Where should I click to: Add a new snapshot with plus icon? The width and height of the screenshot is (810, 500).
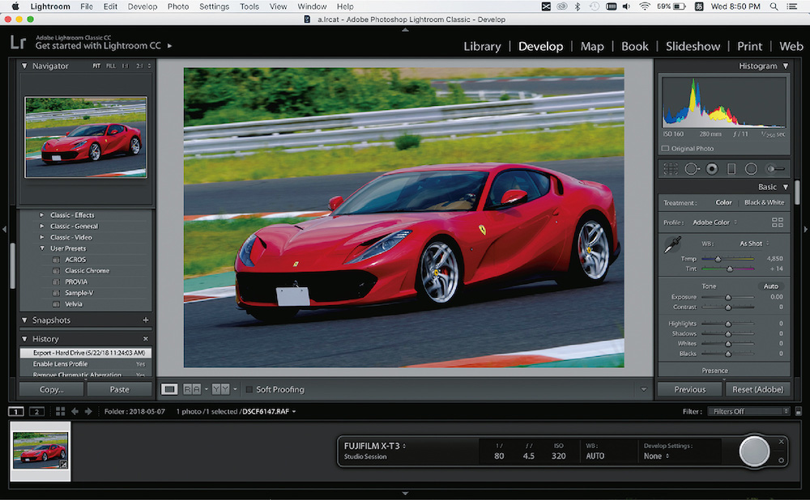pyautogui.click(x=146, y=320)
